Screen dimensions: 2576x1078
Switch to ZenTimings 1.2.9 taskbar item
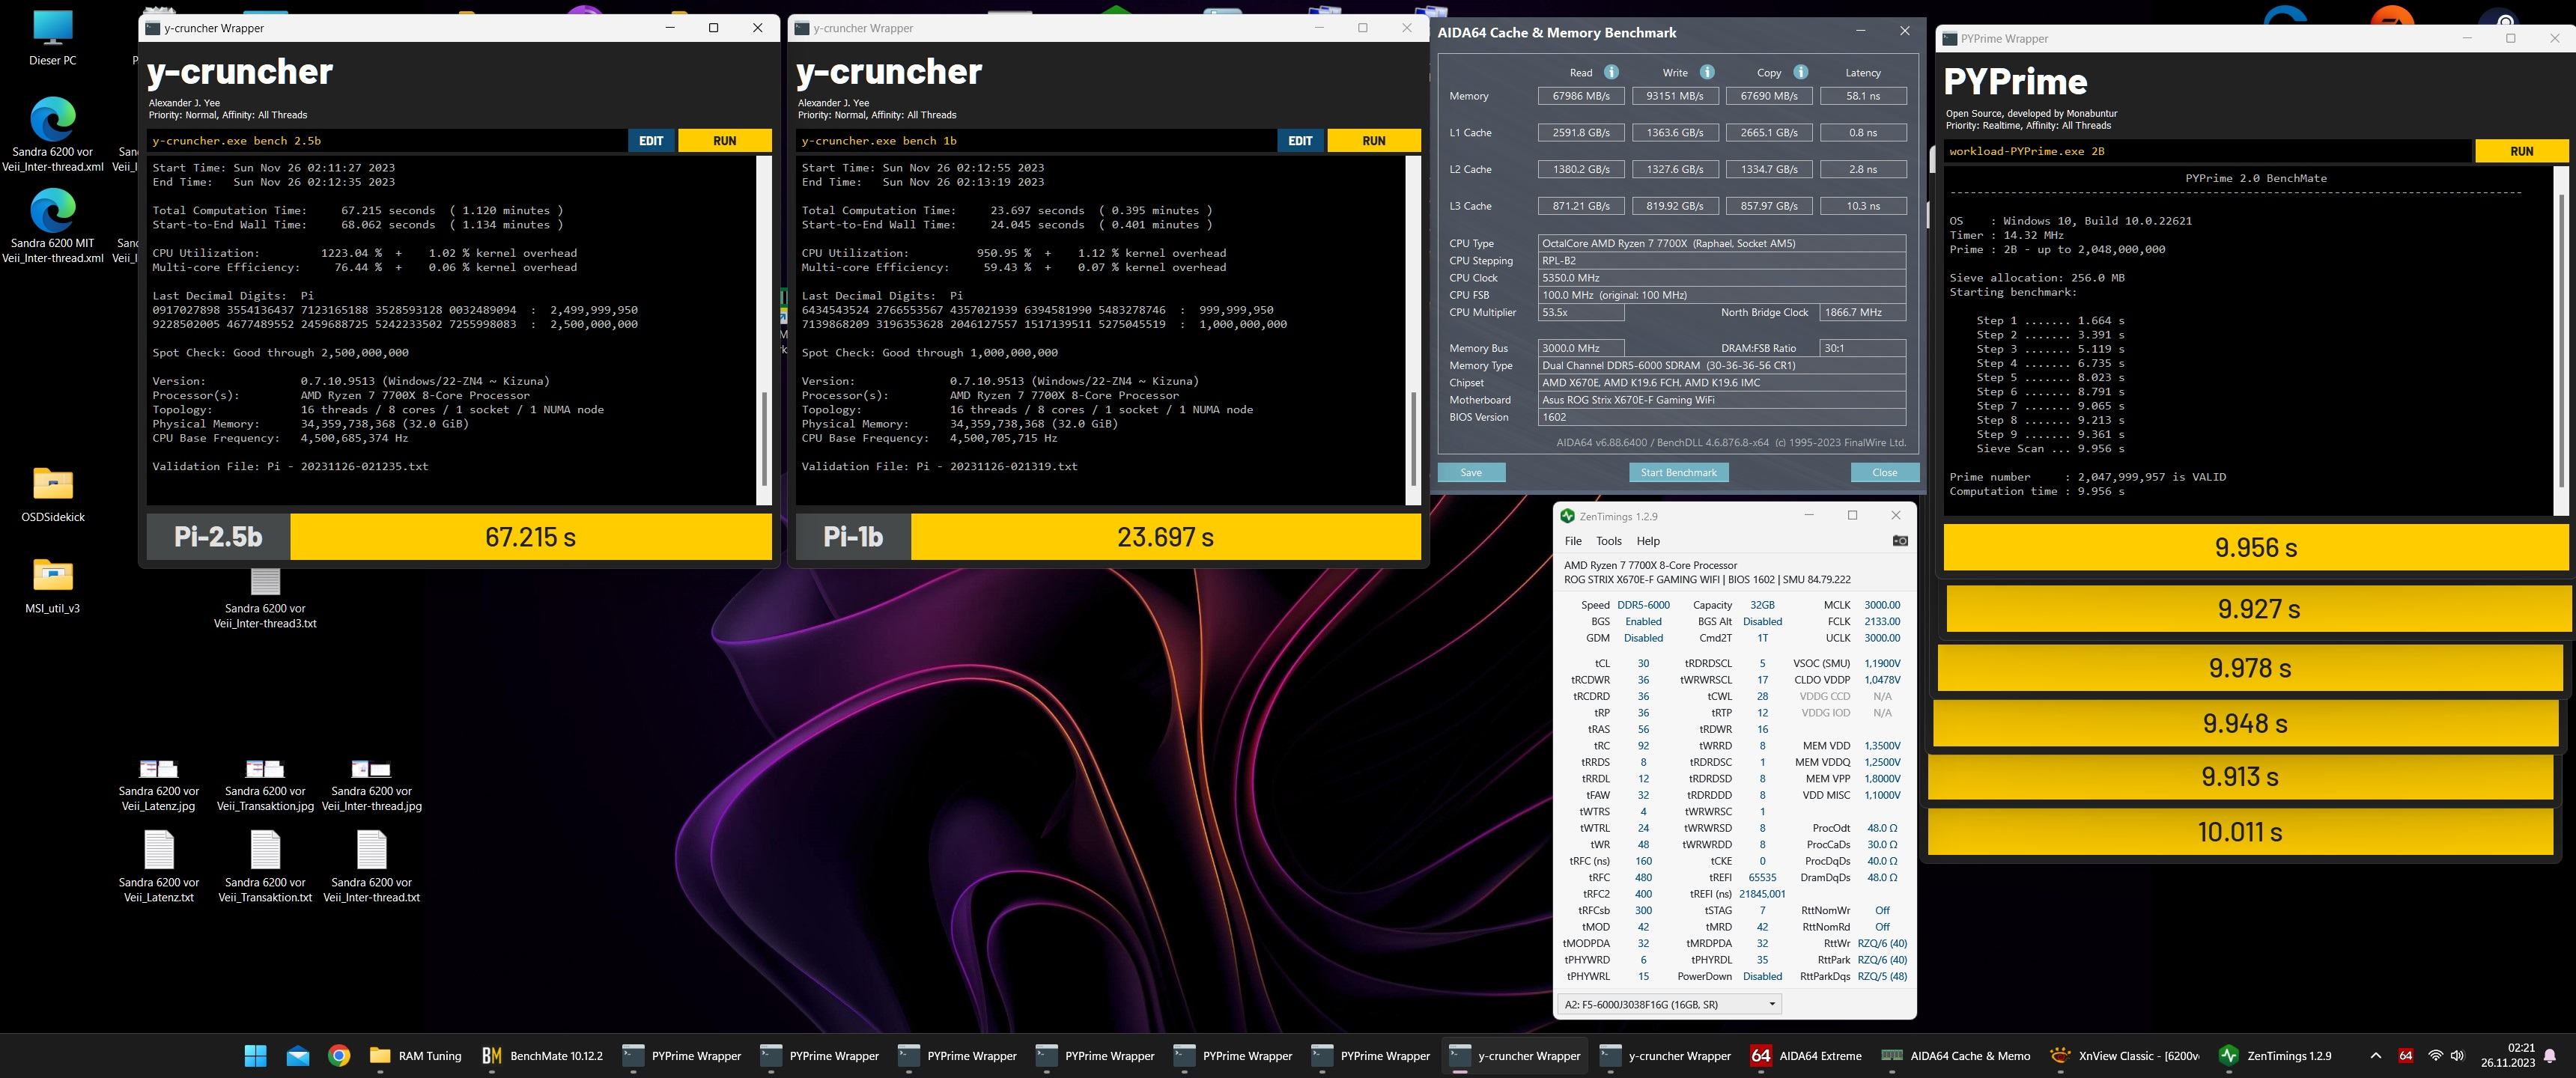[2275, 1055]
